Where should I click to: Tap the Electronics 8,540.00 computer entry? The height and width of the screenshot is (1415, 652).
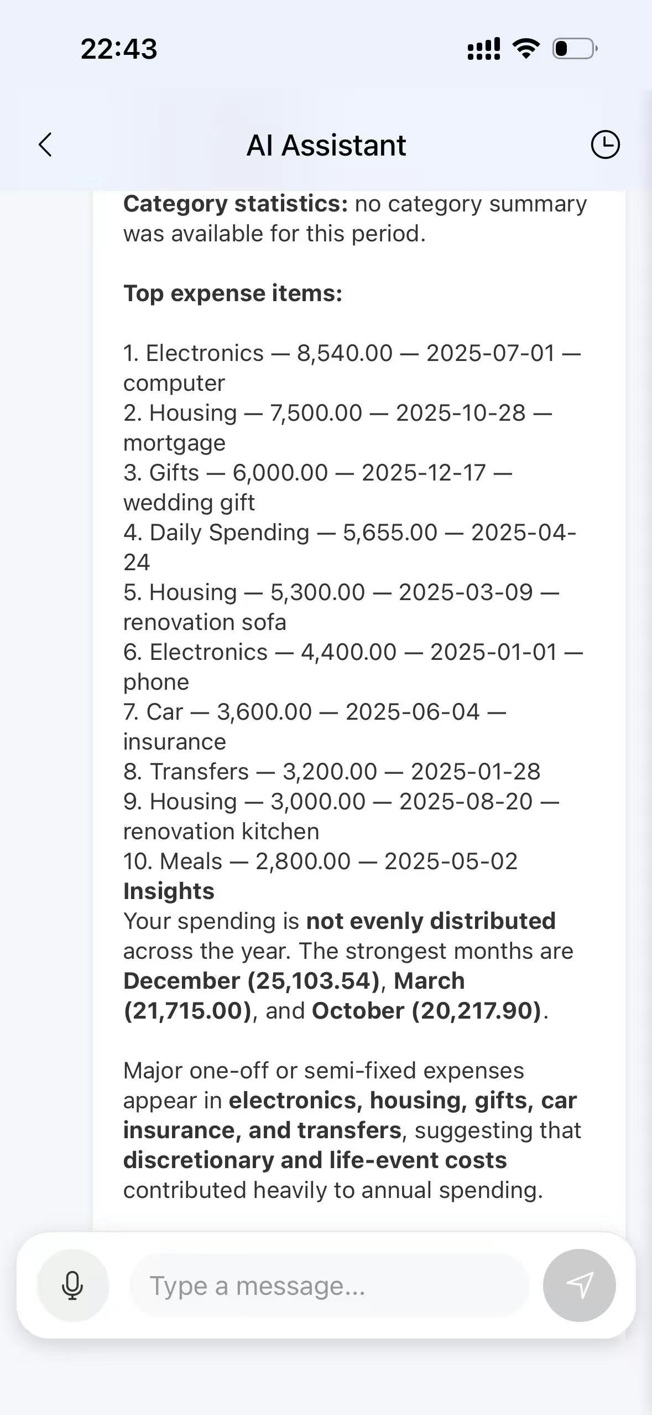tap(352, 368)
